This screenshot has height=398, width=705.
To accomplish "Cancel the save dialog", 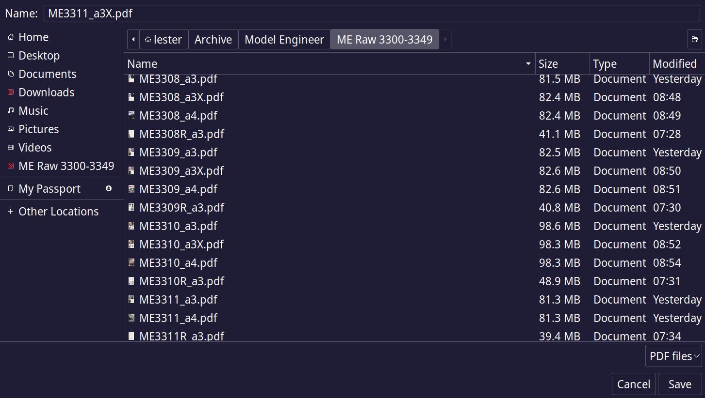I will coord(633,384).
